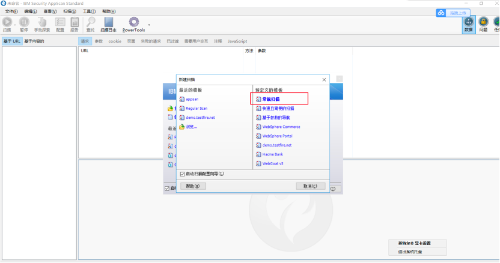The image size is (500, 263).
Task: Select the WebGoat v5 template
Action: coord(273,163)
